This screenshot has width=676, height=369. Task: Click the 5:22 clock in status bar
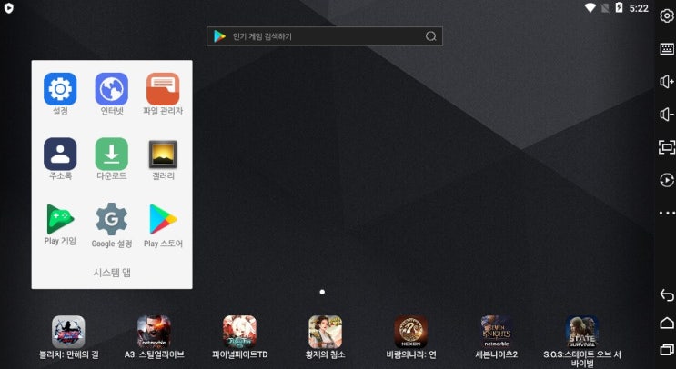pos(639,8)
